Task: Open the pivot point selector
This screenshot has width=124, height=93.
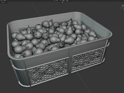Action: [x=61, y=1]
